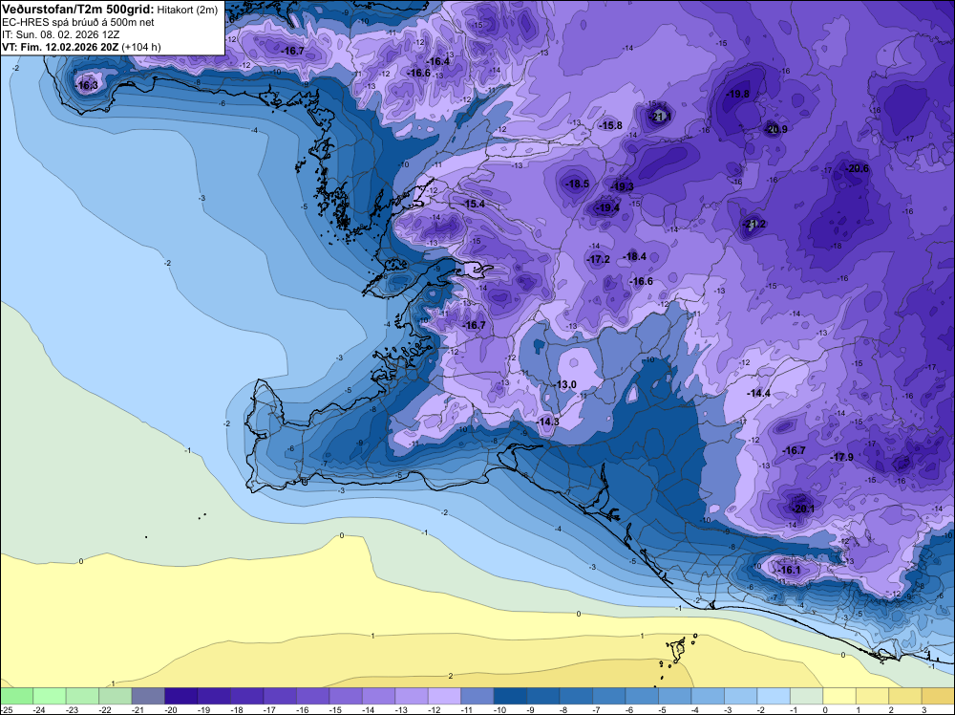The width and height of the screenshot is (955, 715).
Task: Click the -15.4 temperature label
Action: tap(474, 205)
